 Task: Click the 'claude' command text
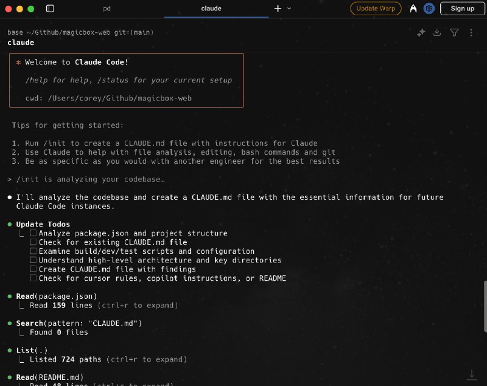[x=21, y=43]
